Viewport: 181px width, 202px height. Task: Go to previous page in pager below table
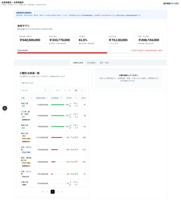[48, 192]
